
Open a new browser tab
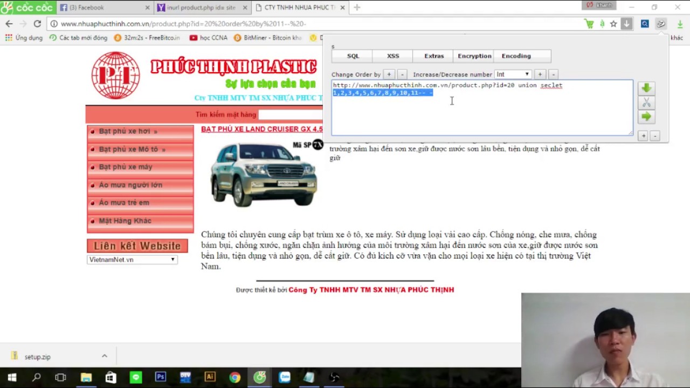point(357,8)
